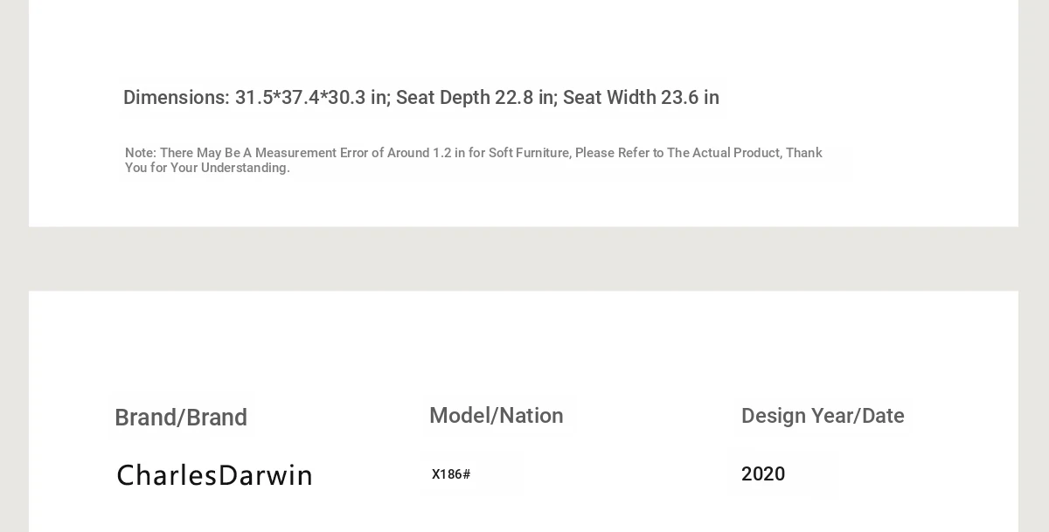Click "You for Your Understanding" note line

(207, 168)
